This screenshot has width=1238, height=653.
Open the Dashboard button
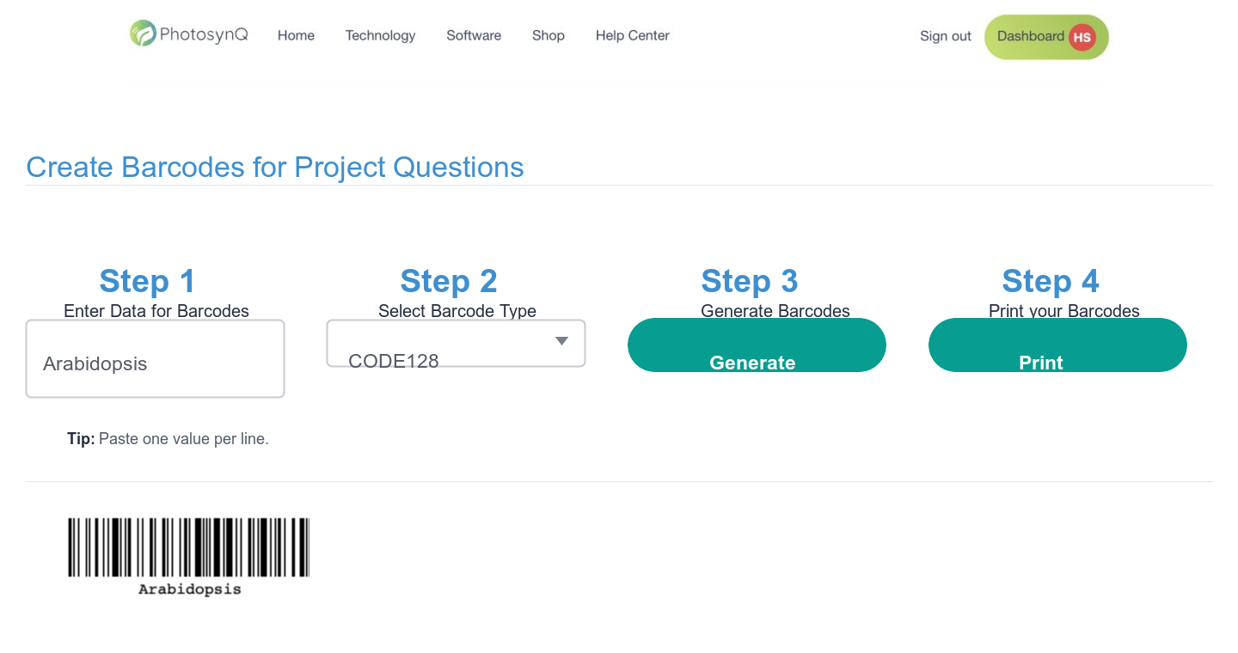(1046, 37)
